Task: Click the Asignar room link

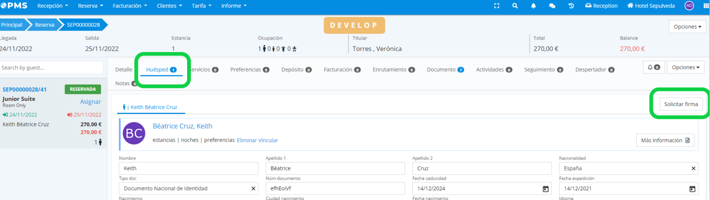Action: click(90, 102)
